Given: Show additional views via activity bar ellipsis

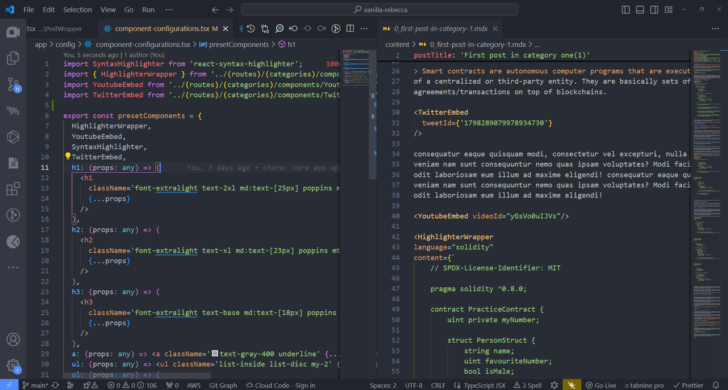Looking at the screenshot, I should [13, 267].
